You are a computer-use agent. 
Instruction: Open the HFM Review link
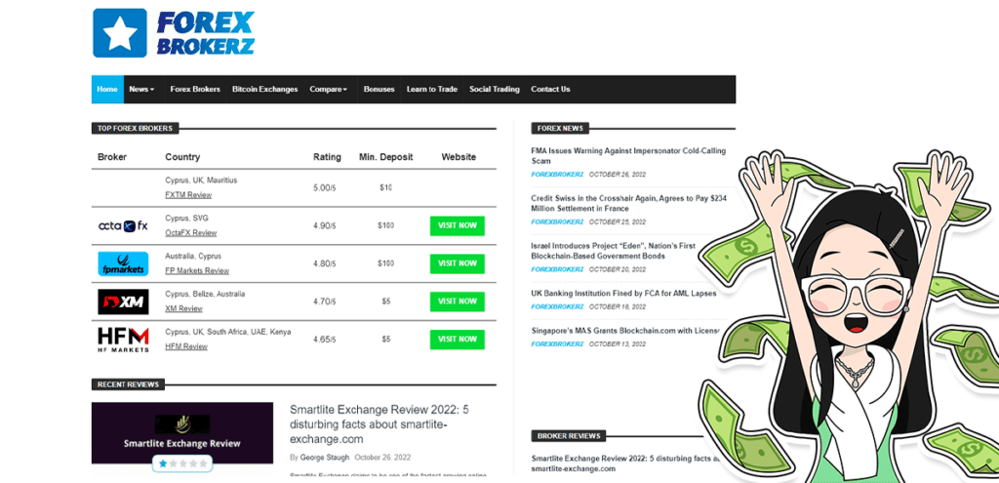186,346
